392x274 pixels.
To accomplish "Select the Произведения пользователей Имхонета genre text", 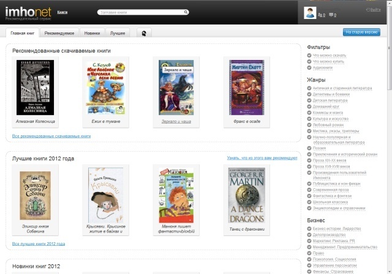I will tap(339, 175).
